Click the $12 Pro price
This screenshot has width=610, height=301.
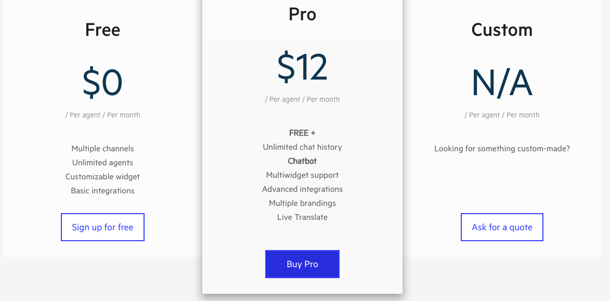[302, 68]
